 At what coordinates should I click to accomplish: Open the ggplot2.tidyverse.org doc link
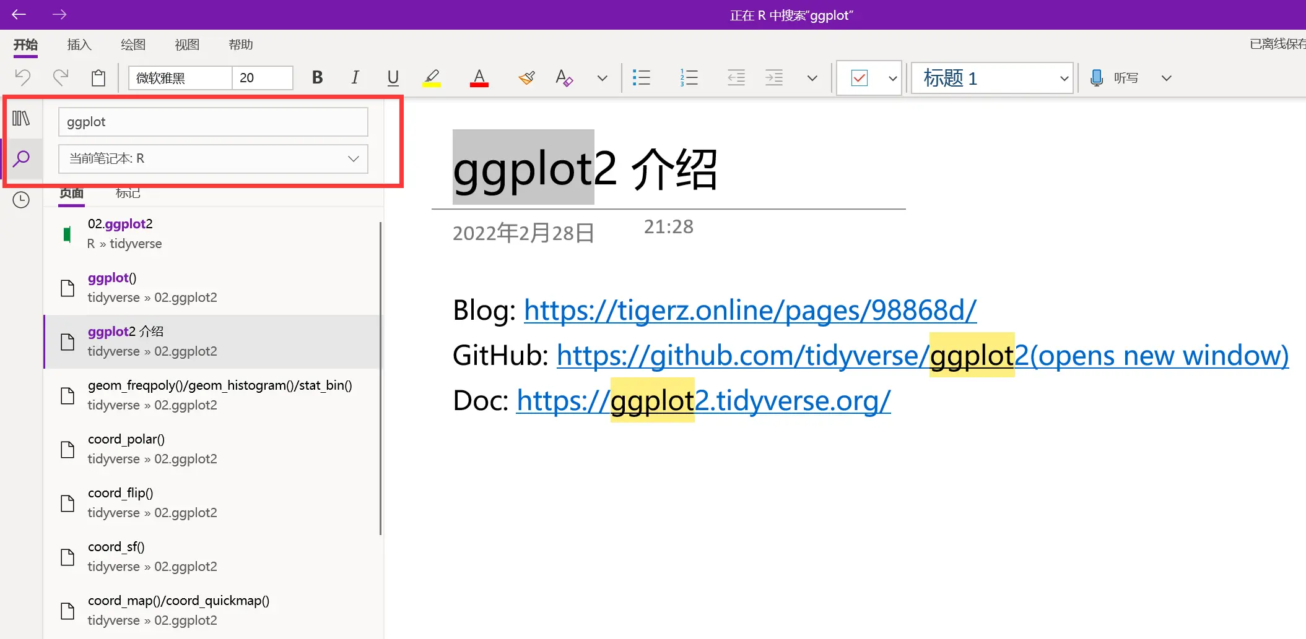(x=703, y=401)
